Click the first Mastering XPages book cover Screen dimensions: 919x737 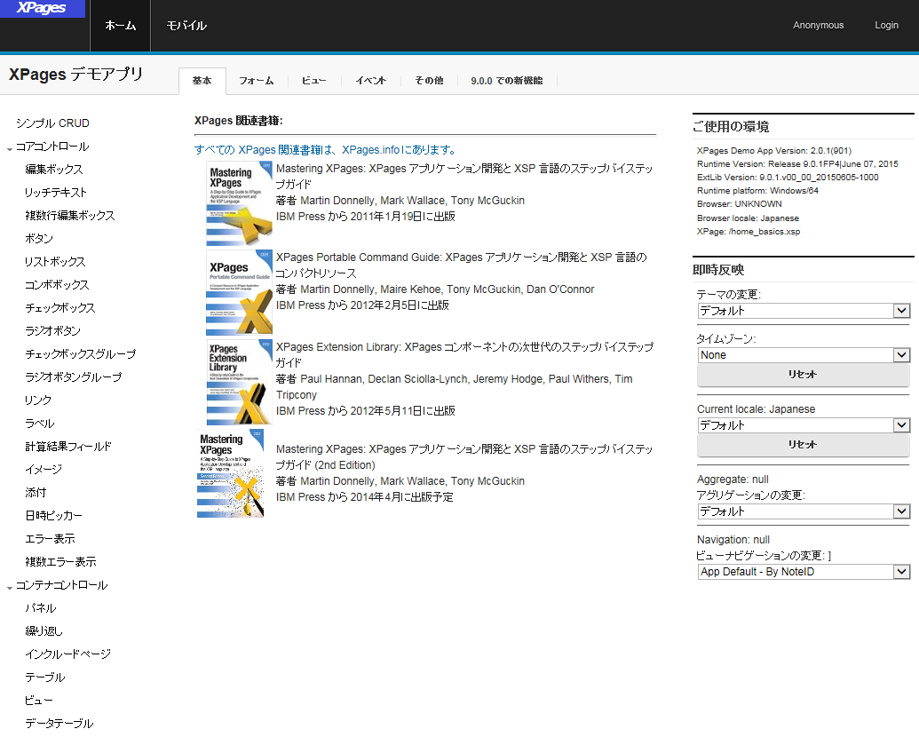tap(239, 203)
